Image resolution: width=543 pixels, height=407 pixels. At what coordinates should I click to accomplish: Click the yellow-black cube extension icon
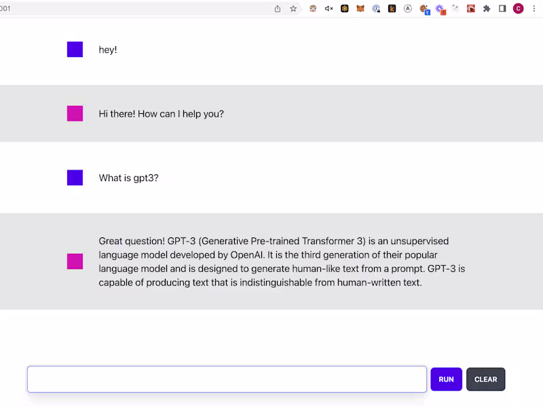(345, 9)
